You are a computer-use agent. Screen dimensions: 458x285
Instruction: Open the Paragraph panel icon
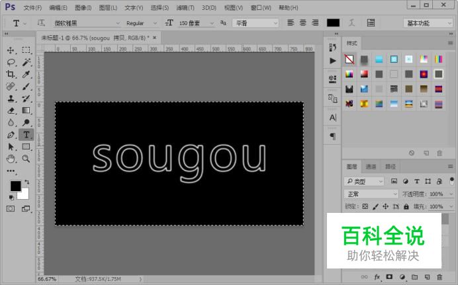pos(333,136)
